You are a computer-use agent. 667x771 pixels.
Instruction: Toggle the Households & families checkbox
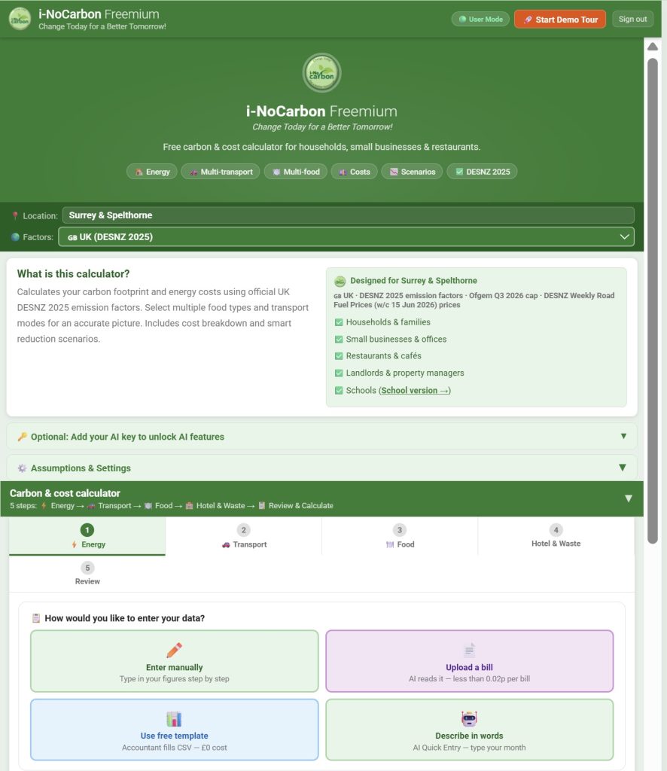(x=339, y=322)
